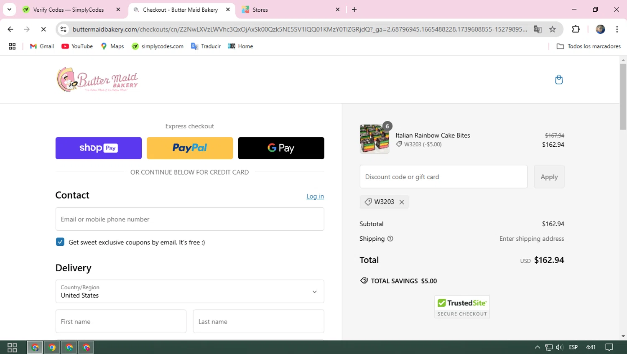This screenshot has width=627, height=354.
Task: Expand the Country/Region dropdown
Action: [190, 291]
